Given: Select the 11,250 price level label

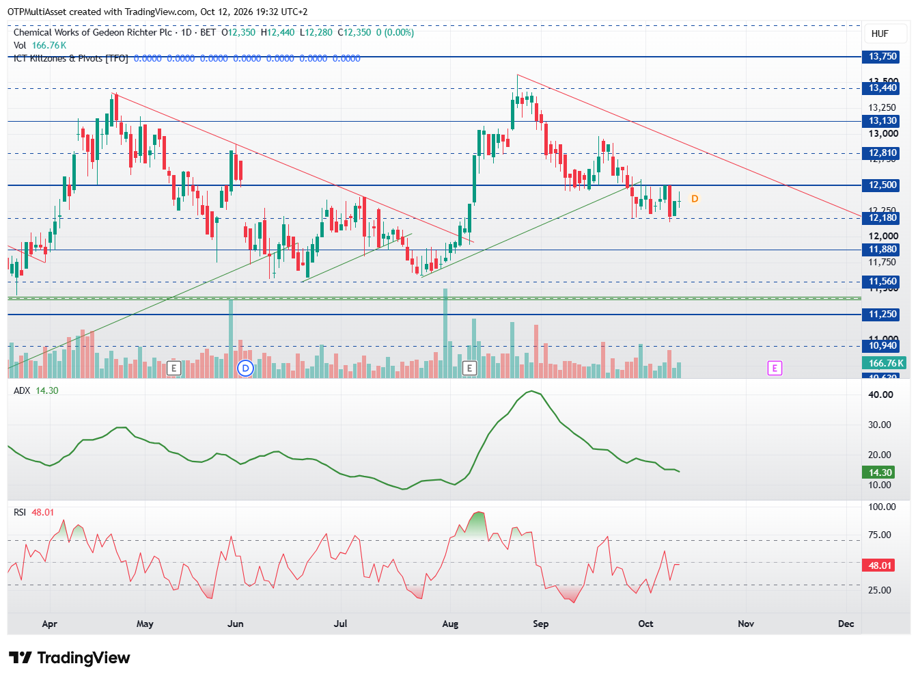Looking at the screenshot, I should click(x=882, y=315).
